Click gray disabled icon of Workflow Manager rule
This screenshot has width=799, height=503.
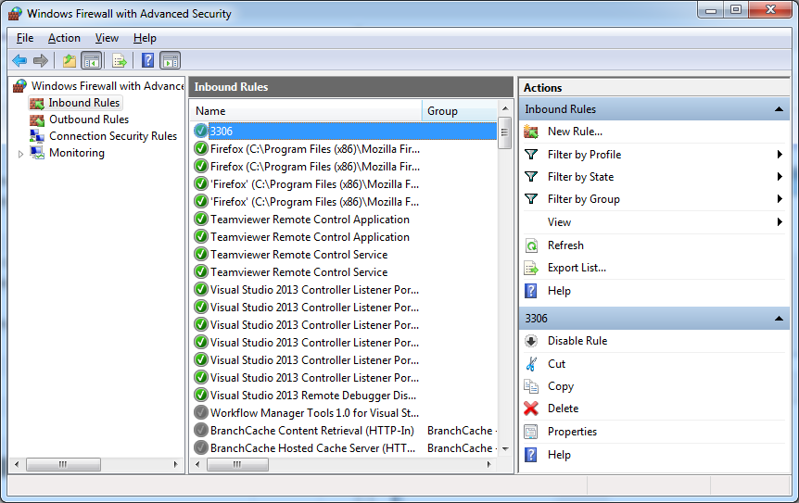(x=201, y=412)
